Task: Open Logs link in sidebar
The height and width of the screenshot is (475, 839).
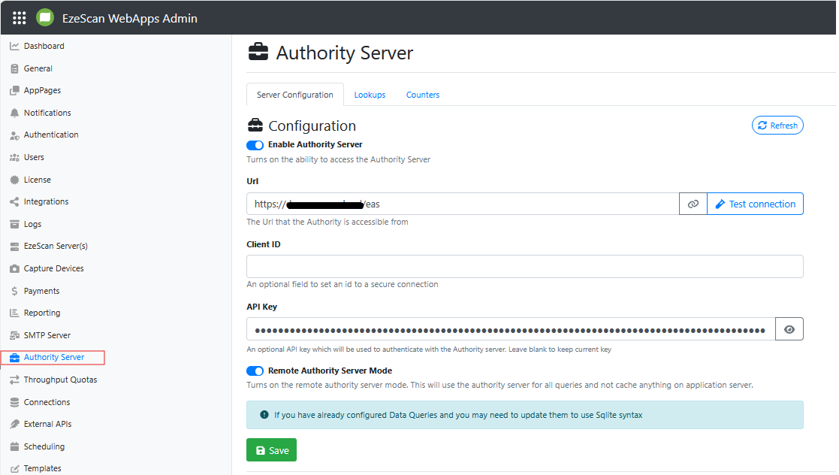Action: tap(32, 225)
